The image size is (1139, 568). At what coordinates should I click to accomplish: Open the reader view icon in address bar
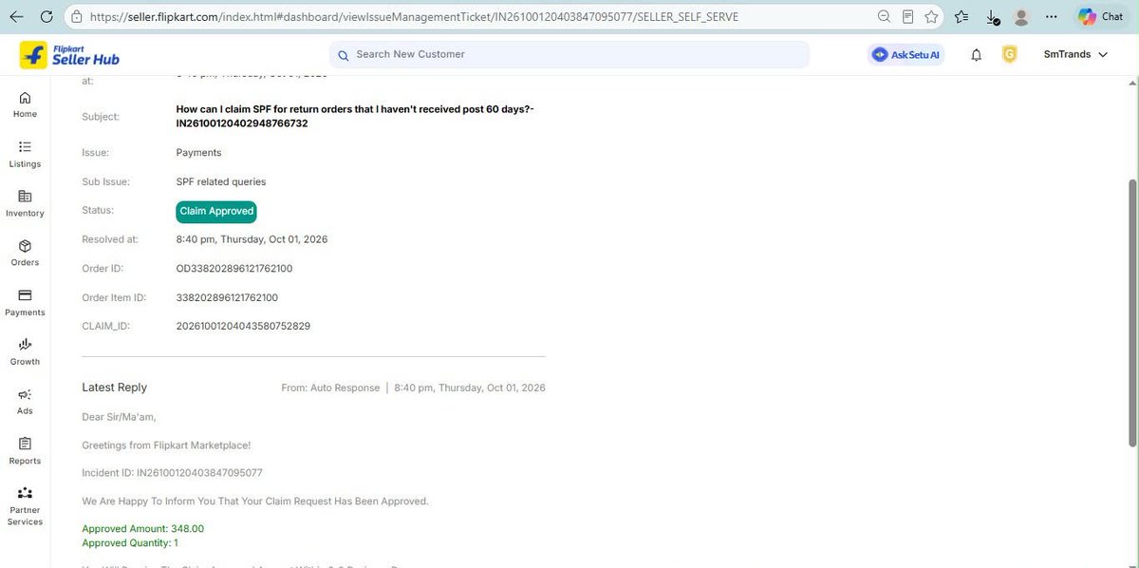pyautogui.click(x=908, y=16)
